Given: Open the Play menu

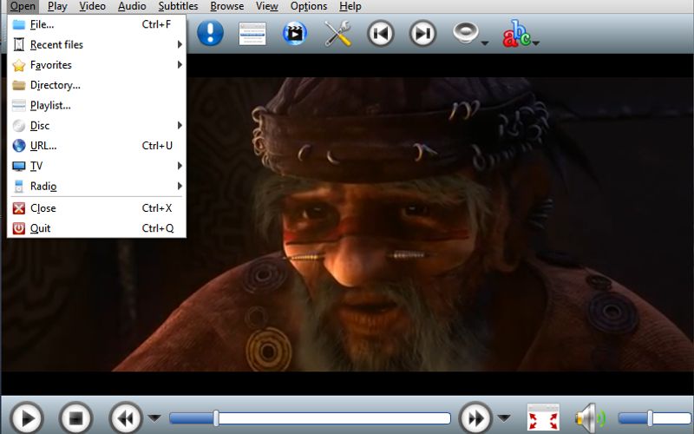Looking at the screenshot, I should [57, 6].
